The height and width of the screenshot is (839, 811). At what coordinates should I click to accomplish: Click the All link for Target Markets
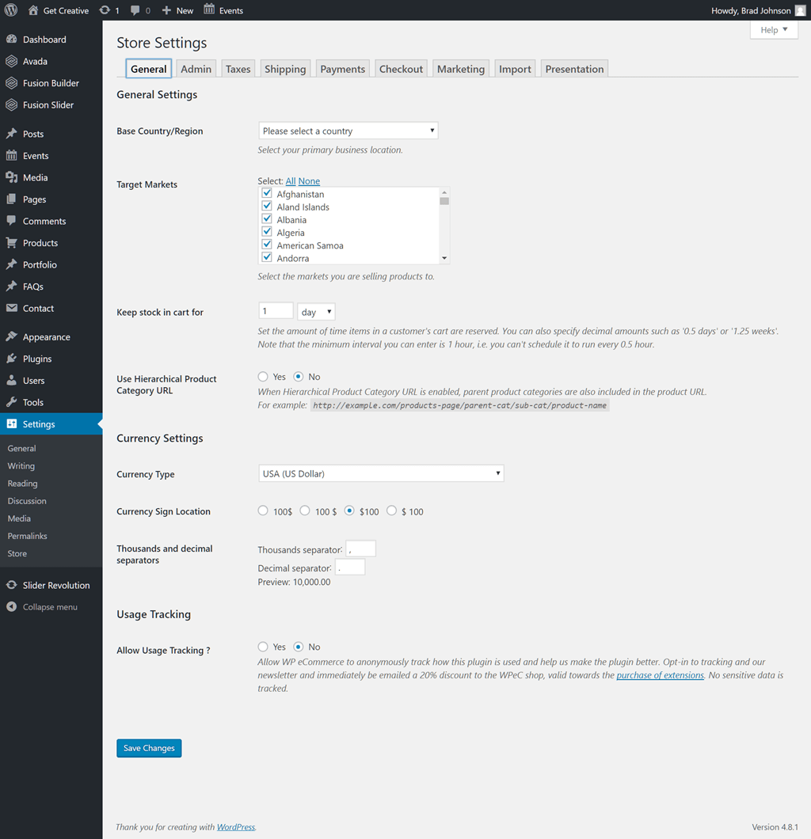(x=291, y=180)
